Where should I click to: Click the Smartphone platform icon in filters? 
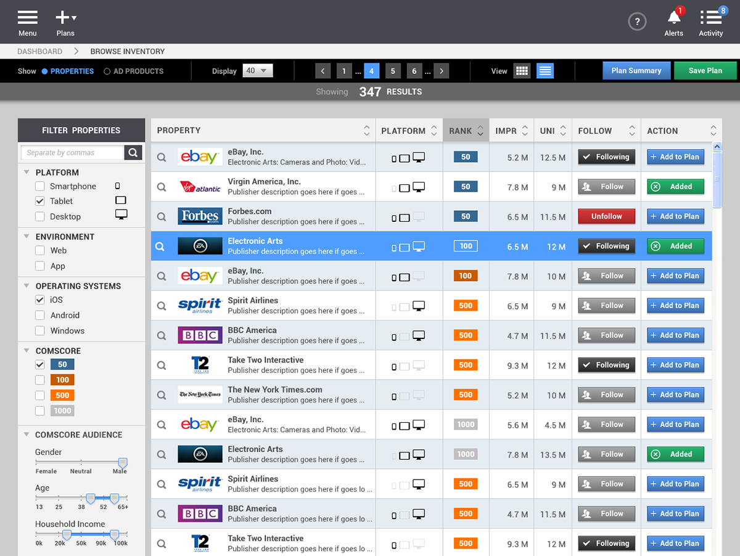(118, 186)
